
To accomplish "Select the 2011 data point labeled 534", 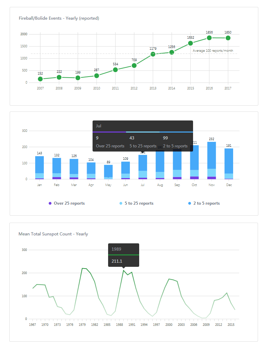I will click(115, 70).
